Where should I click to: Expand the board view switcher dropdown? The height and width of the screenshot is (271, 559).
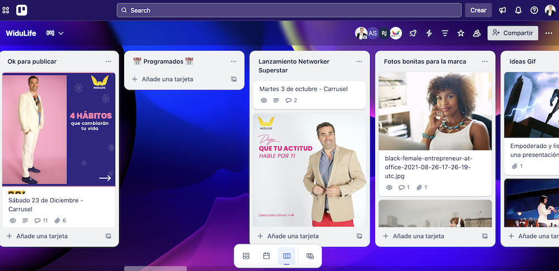55,33
